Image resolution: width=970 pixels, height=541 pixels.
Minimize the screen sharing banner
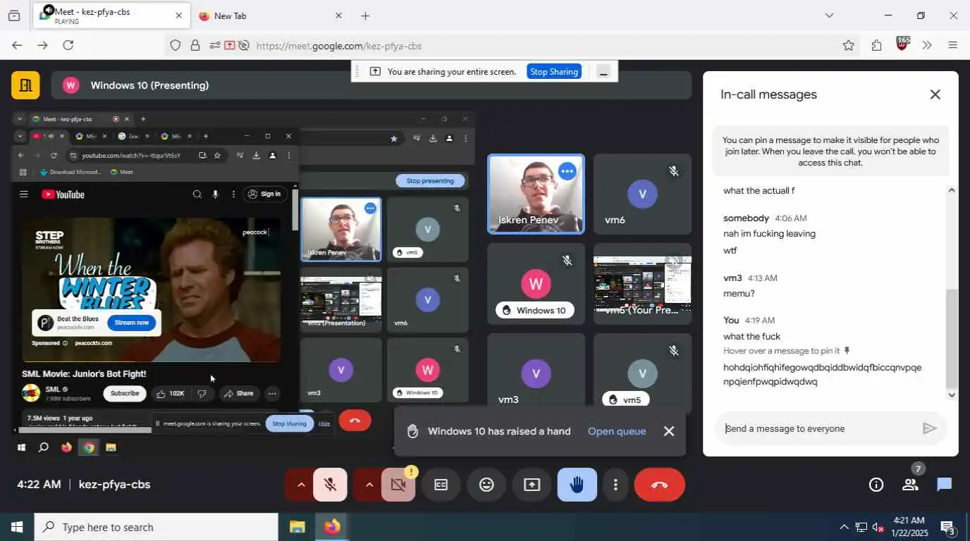tap(603, 71)
